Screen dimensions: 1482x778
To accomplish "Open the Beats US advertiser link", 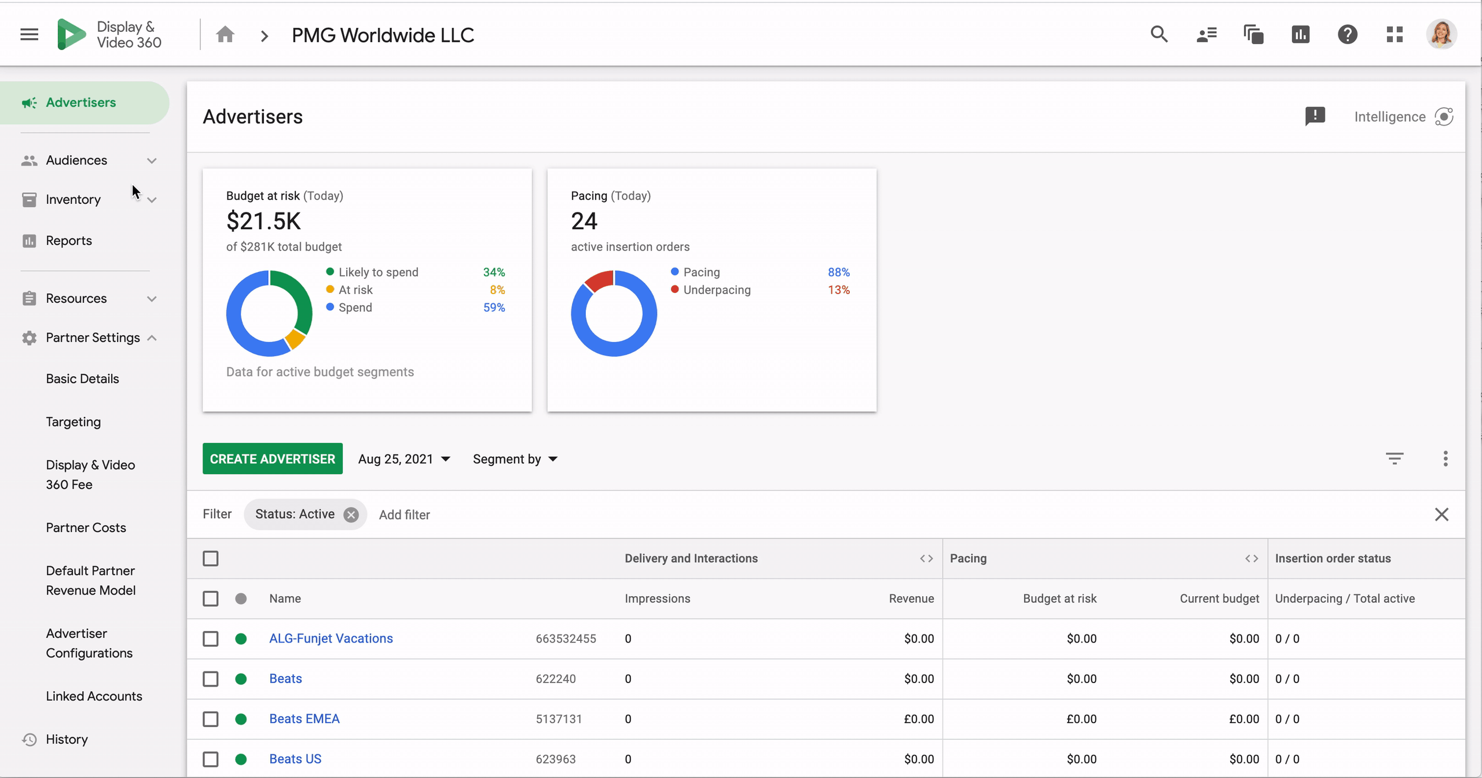I will (295, 759).
